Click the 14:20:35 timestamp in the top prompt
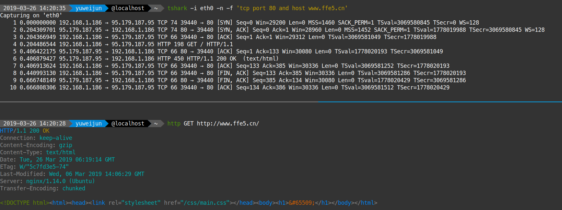562x210 pixels. click(x=52, y=8)
